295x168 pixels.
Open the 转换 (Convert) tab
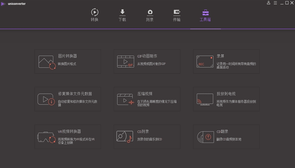tap(94, 15)
